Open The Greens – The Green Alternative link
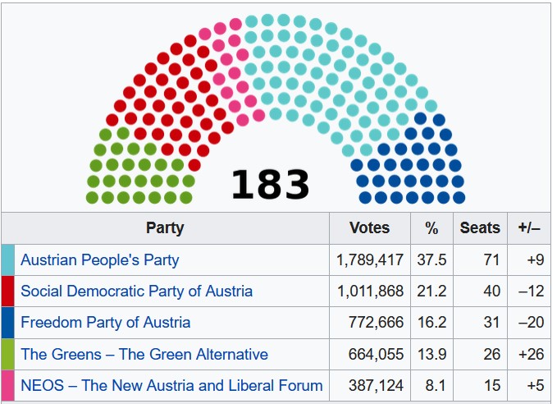The height and width of the screenshot is (404, 557). click(x=144, y=355)
